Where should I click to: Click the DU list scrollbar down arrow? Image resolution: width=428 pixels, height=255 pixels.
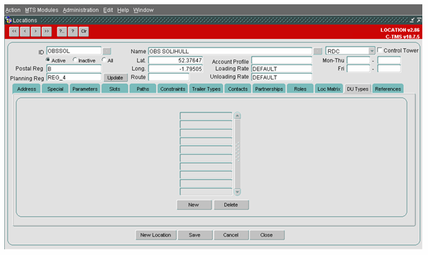tap(238, 192)
